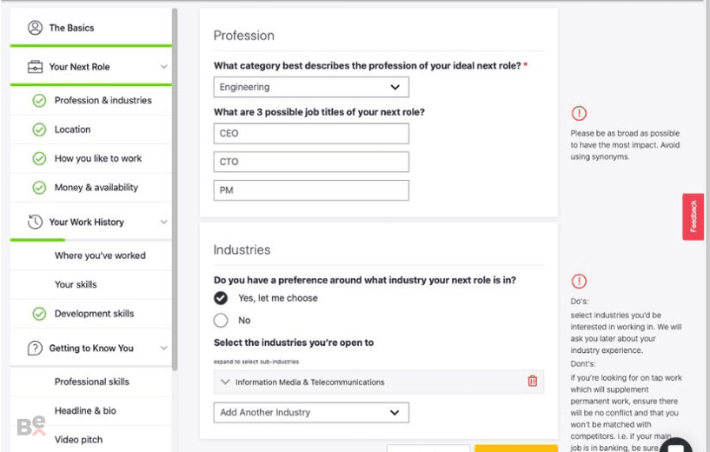Go to How you like to work
The height and width of the screenshot is (452, 710).
[98, 158]
